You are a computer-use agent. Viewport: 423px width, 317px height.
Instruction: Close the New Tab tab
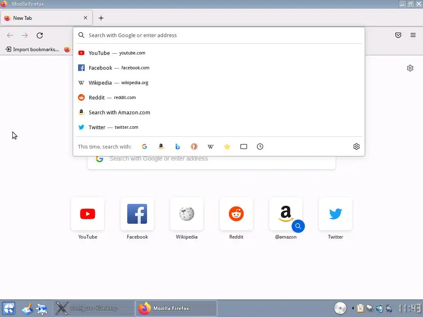coord(86,18)
